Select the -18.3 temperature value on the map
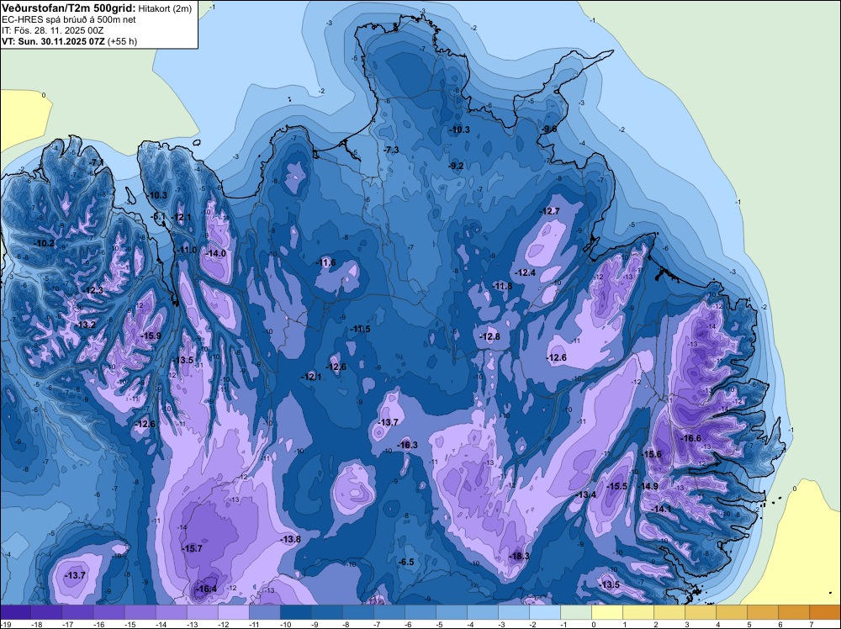841x629 pixels. pos(519,556)
